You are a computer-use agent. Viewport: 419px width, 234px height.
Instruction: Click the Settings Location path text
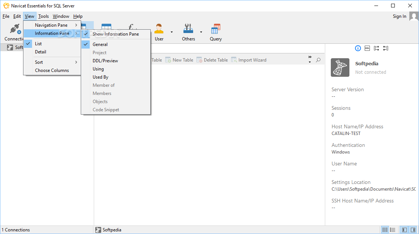click(x=374, y=189)
